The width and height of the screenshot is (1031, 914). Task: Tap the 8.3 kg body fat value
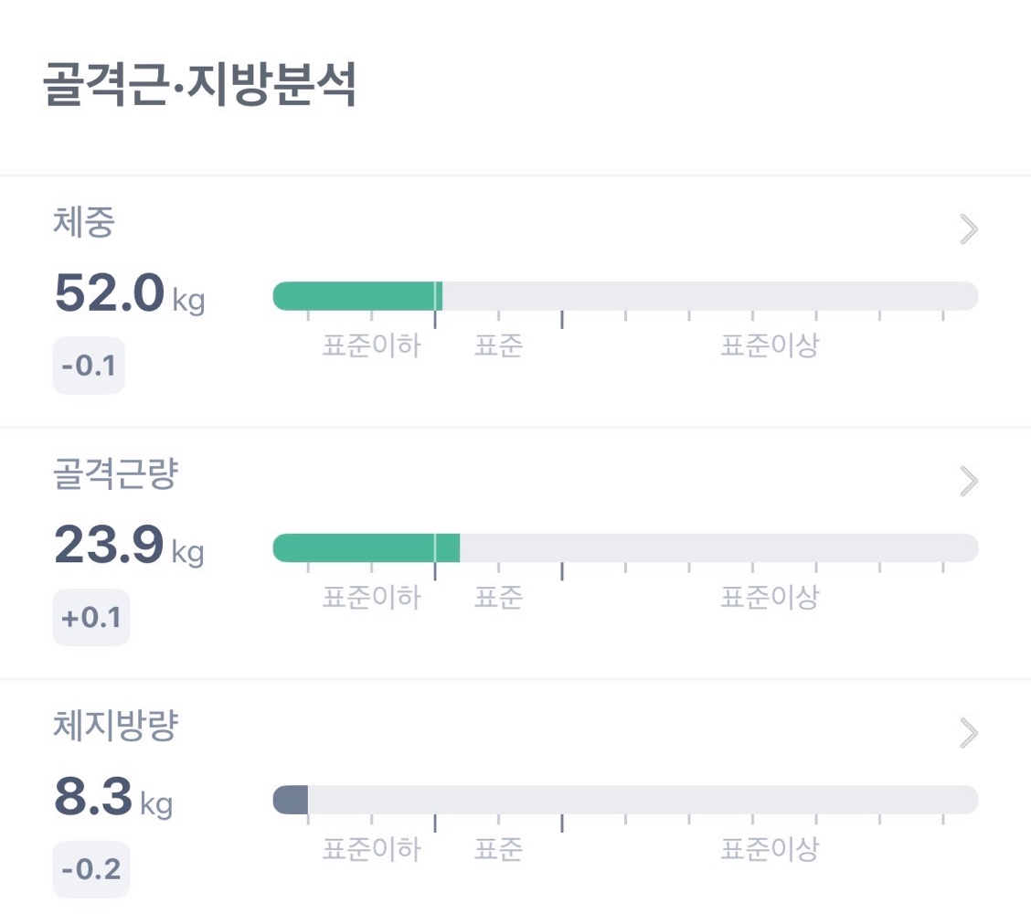click(x=113, y=797)
